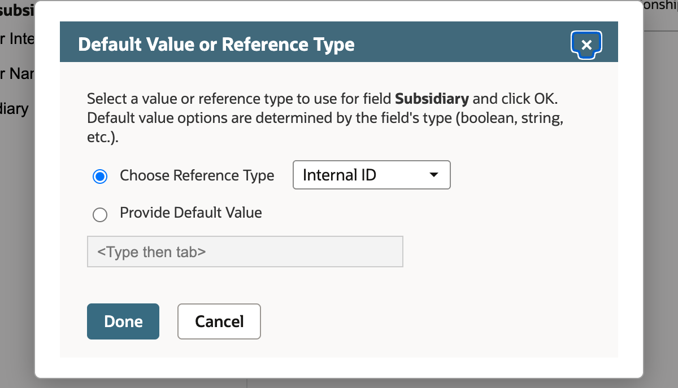Click the Type then tab input field

pyautogui.click(x=245, y=252)
